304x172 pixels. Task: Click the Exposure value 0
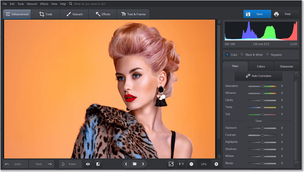point(282,128)
